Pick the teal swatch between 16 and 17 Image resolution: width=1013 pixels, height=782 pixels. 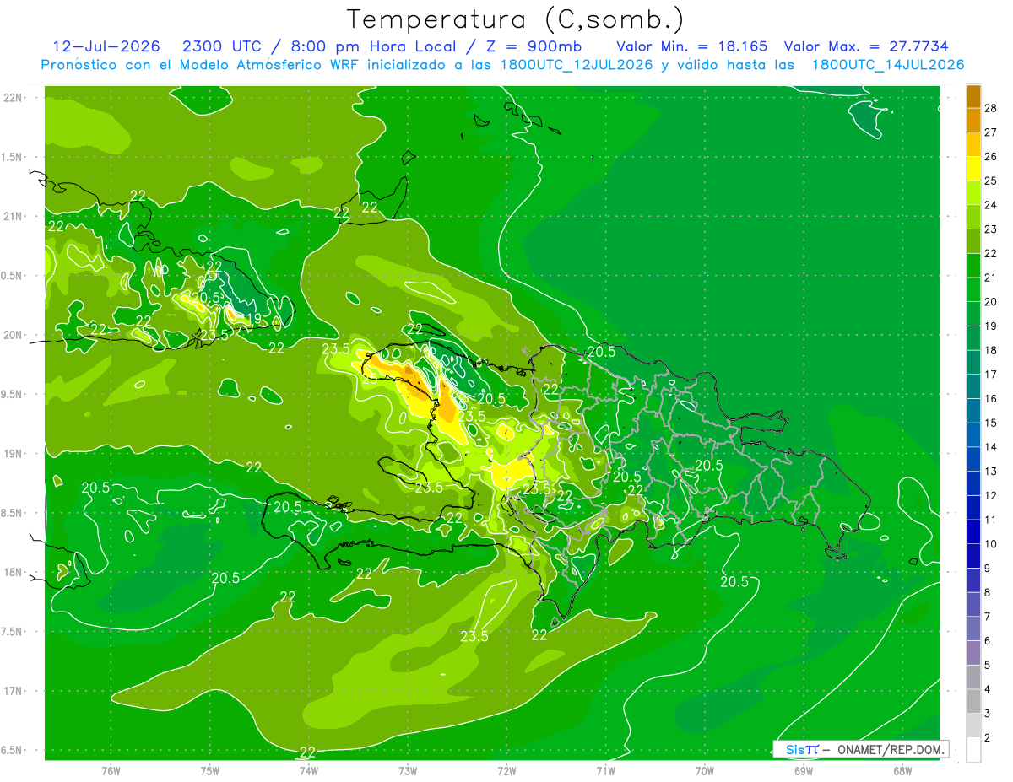(973, 386)
